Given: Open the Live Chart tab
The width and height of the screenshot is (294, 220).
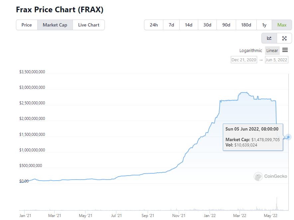Looking at the screenshot, I should (x=88, y=25).
